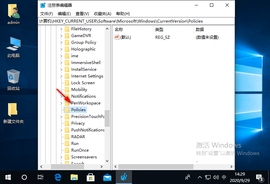Viewport: 270px width, 184px height.
Task: Click the 数据 column header
Action: tap(214, 30)
